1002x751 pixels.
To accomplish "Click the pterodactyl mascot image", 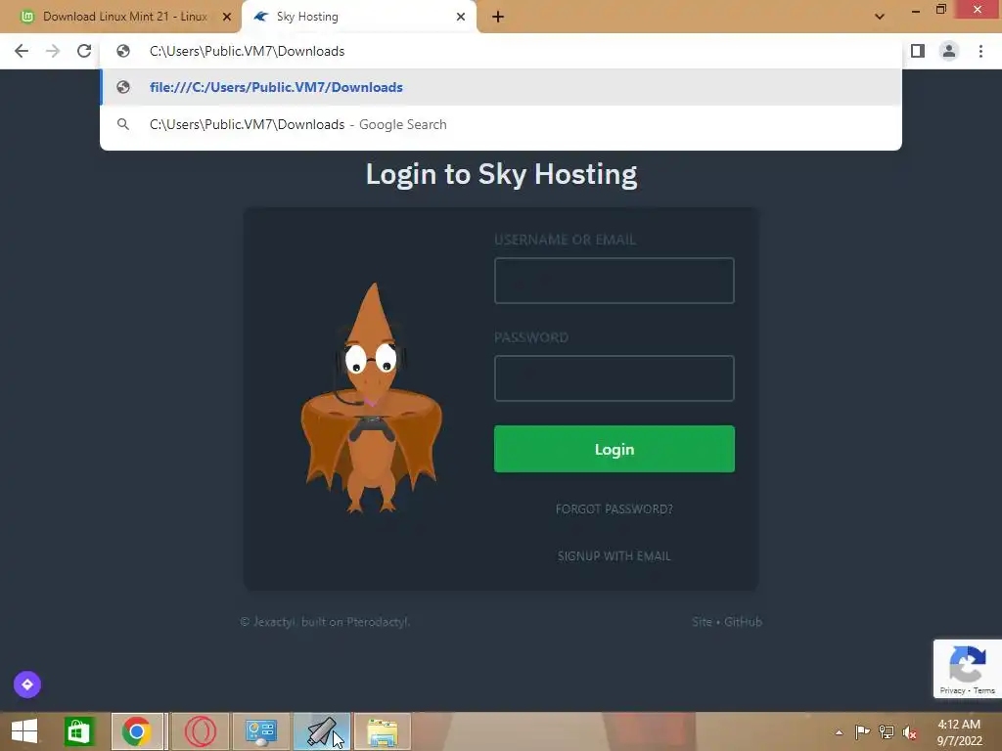I will 371,397.
